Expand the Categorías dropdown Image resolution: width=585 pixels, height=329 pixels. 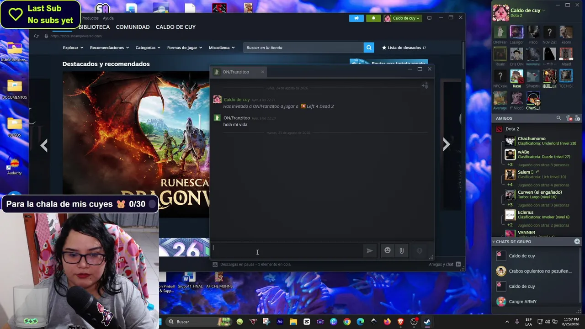point(148,48)
